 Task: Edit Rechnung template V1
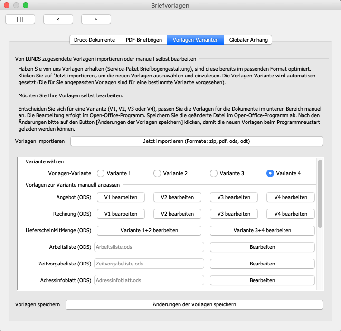(x=121, y=214)
